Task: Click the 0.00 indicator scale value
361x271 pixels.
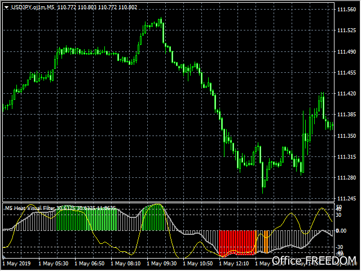Action: 341,231
